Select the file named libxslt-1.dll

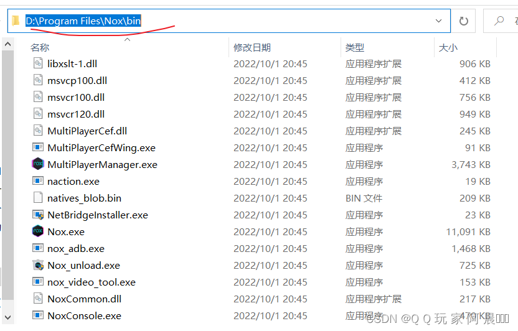point(72,63)
